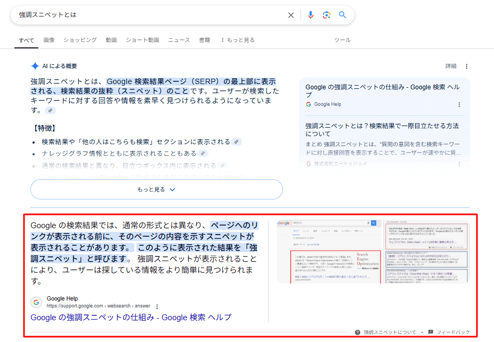Click Google favicon beside Google Help result

pyautogui.click(x=36, y=302)
